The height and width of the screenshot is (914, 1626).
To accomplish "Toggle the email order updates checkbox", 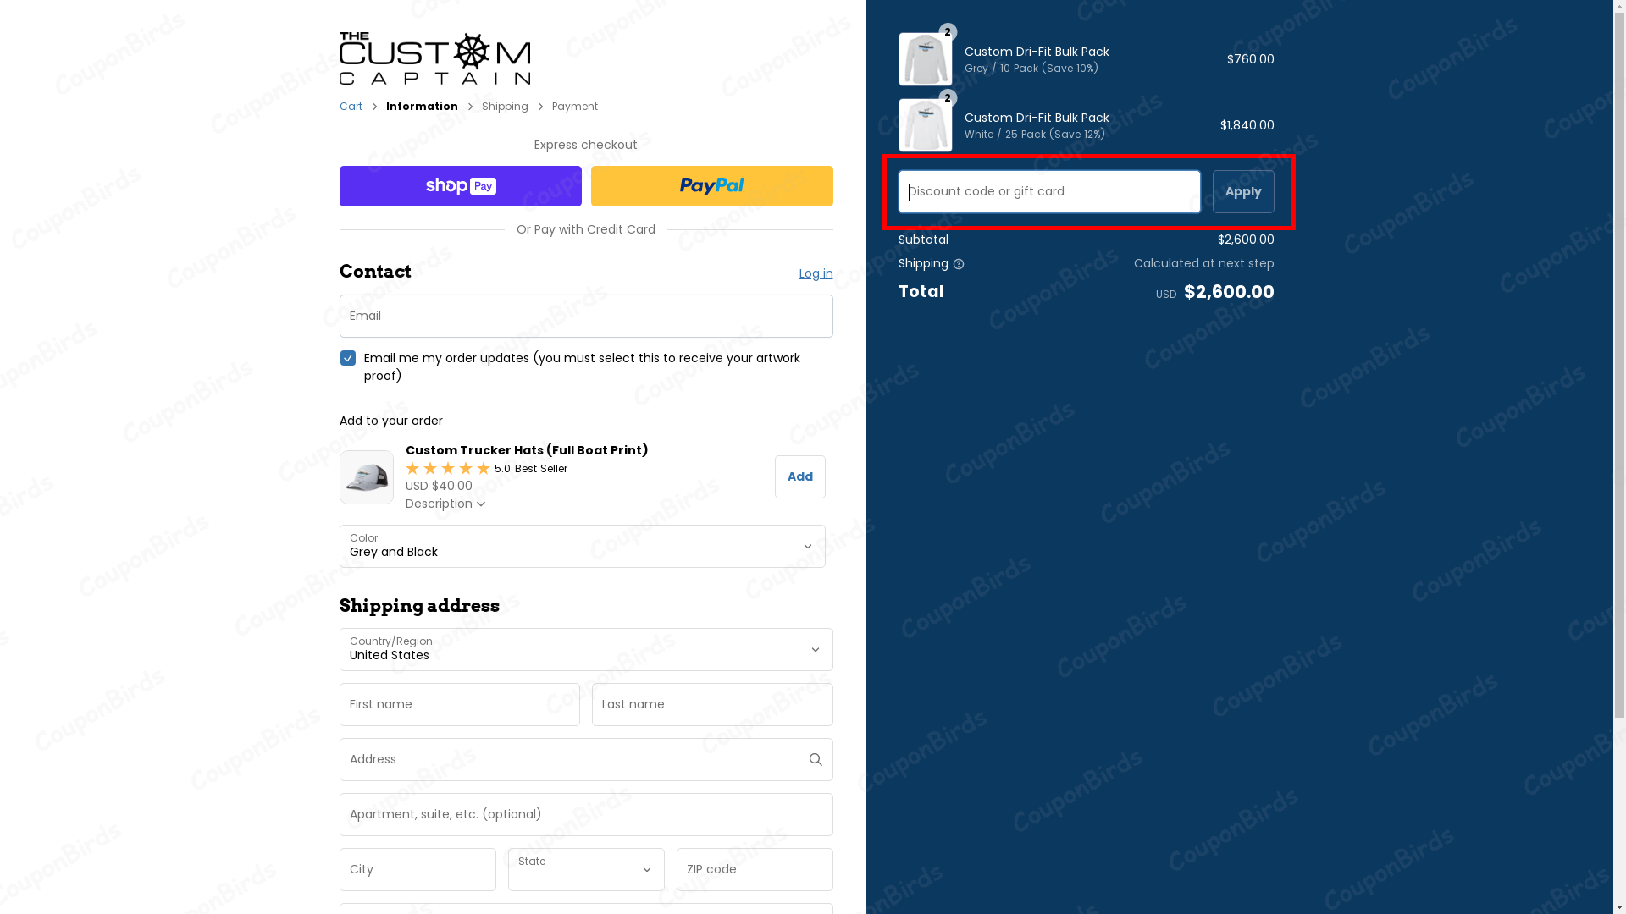I will (x=348, y=358).
